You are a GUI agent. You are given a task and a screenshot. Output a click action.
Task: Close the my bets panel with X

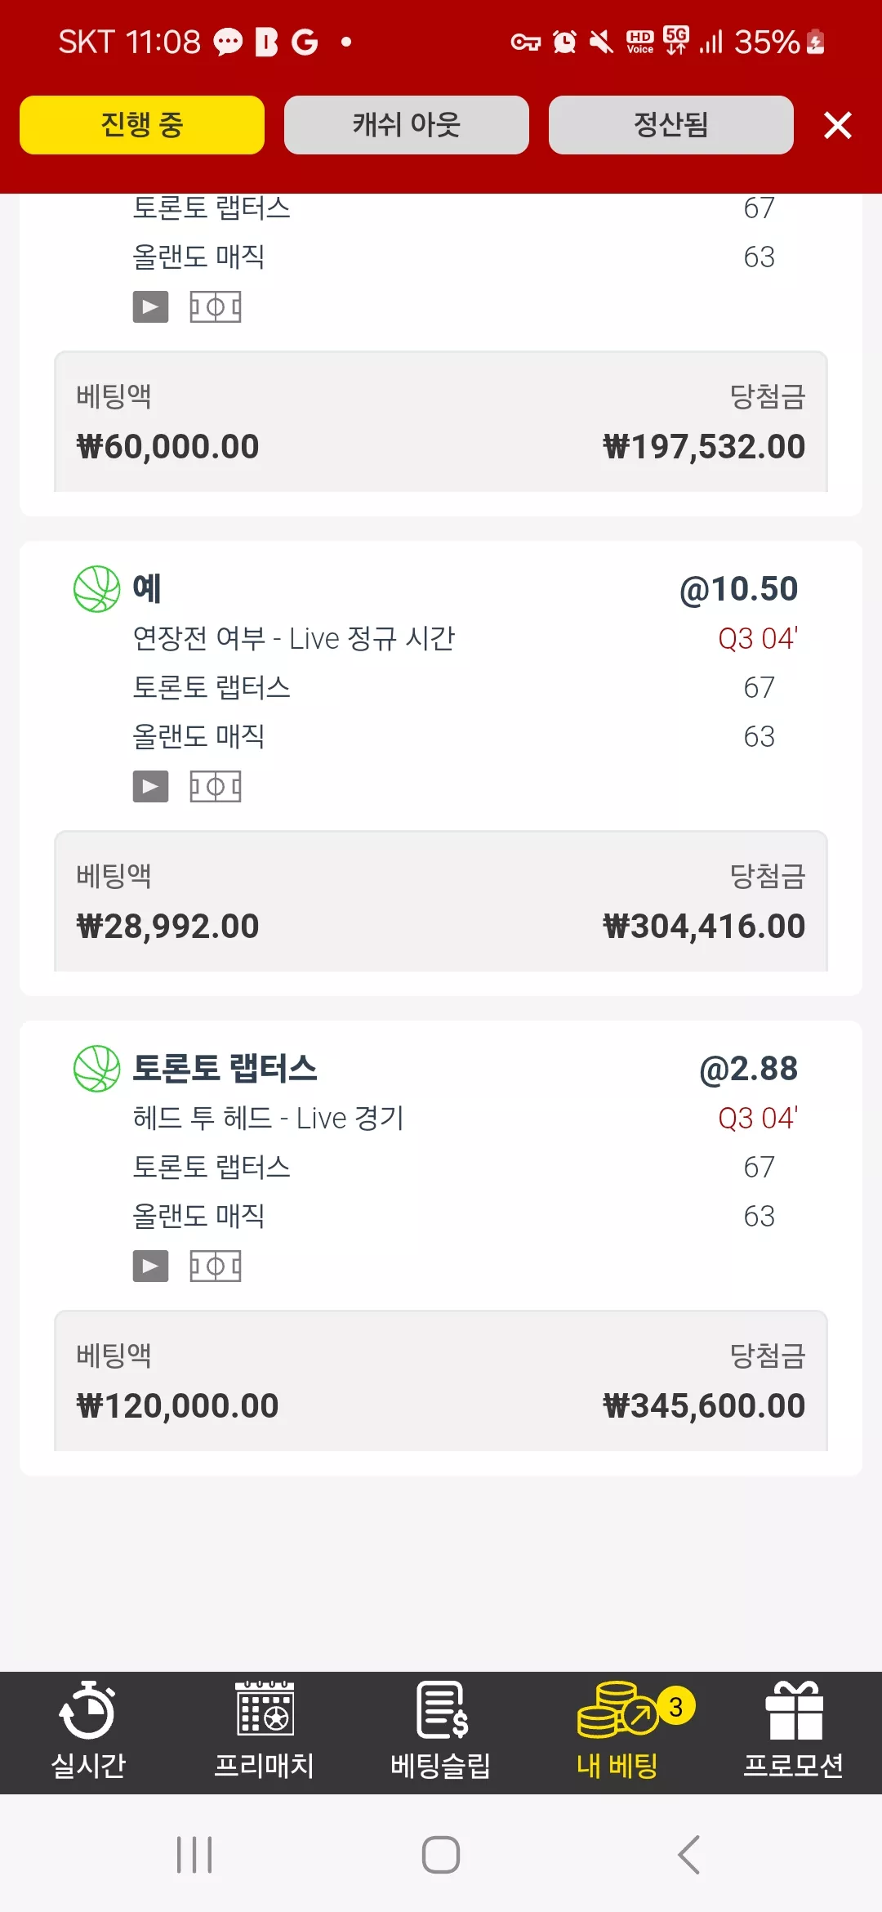pos(838,125)
